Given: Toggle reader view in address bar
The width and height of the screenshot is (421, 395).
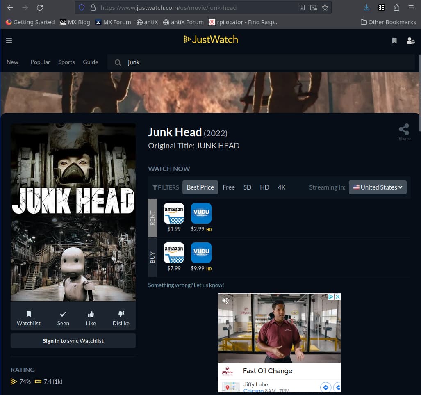Looking at the screenshot, I should 302,7.
